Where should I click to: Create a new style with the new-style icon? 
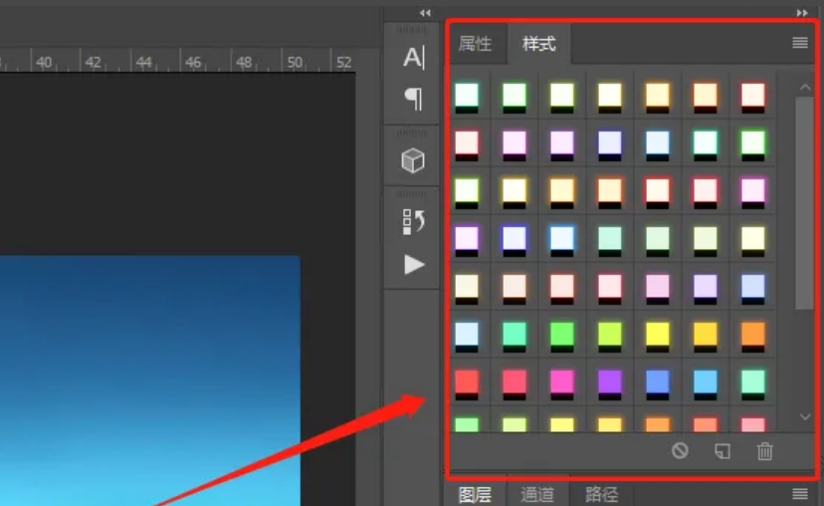point(722,450)
